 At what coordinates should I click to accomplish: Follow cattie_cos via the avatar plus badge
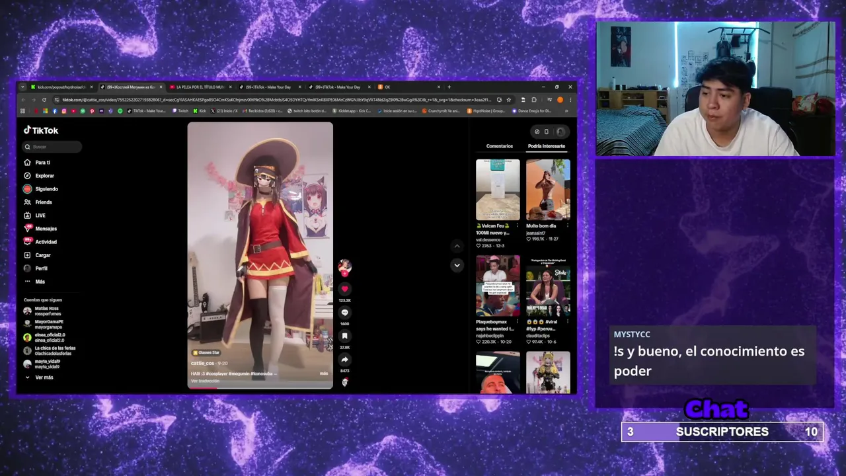point(344,272)
